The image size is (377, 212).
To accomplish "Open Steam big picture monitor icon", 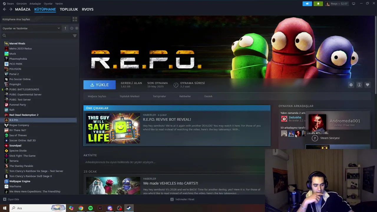I will pos(353,4).
